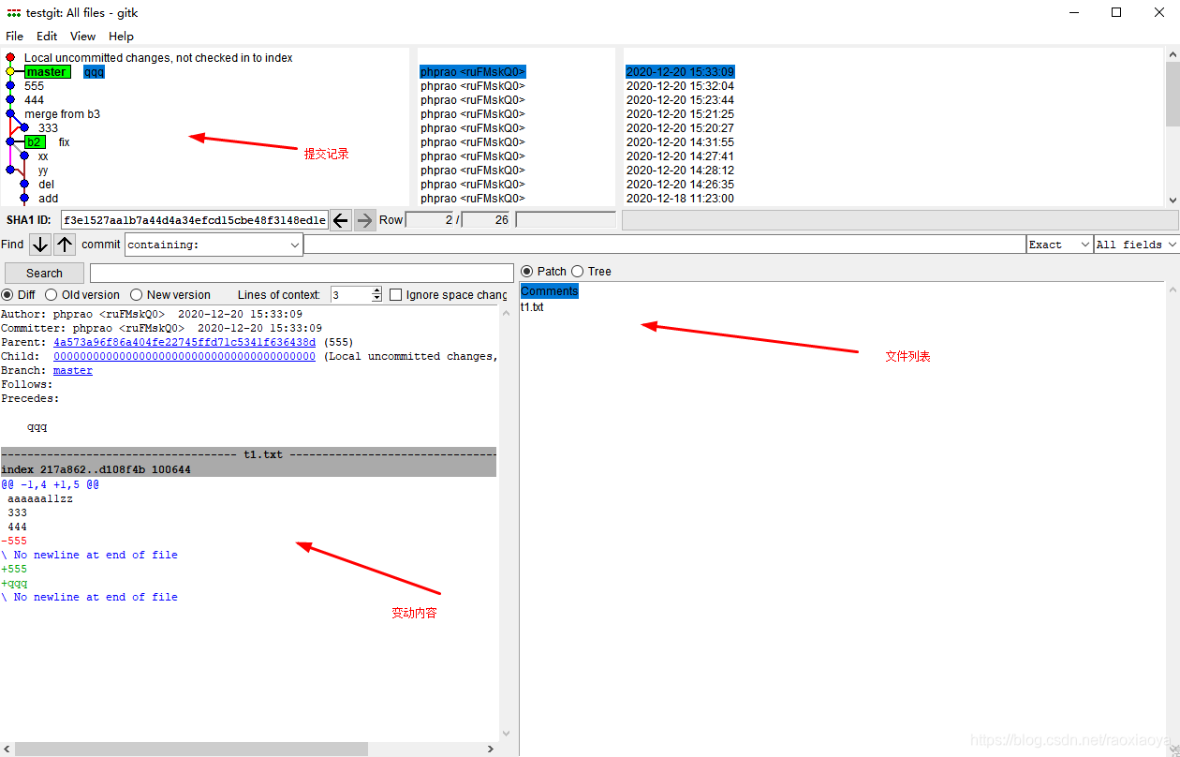Select the '444' commit row
This screenshot has height=757, width=1180.
pyautogui.click(x=34, y=100)
